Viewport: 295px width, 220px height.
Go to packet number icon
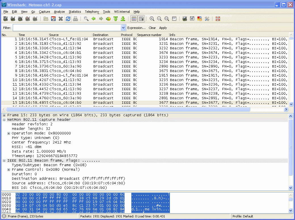coord(108,19)
